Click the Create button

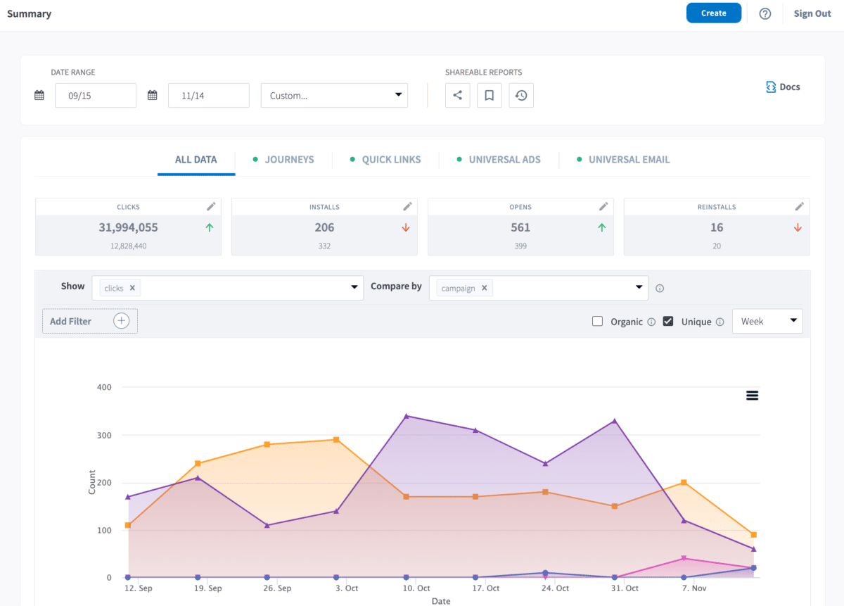click(713, 13)
